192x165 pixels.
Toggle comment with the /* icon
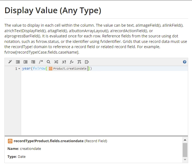pyautogui.click(x=41, y=62)
